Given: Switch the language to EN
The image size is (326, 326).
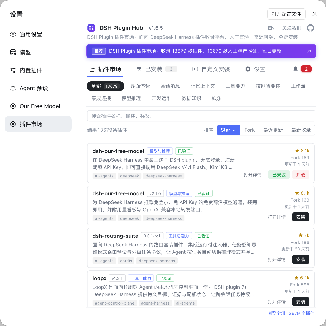Looking at the screenshot, I should (x=271, y=28).
